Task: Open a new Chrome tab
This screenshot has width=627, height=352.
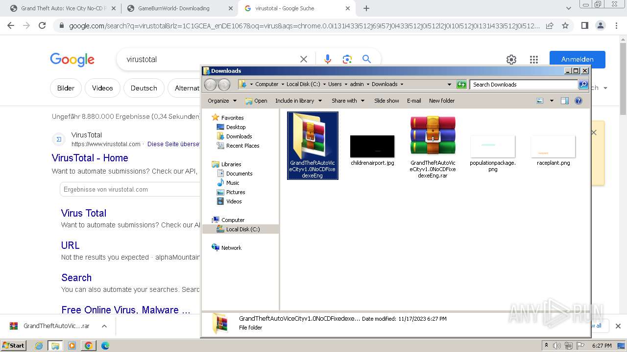Action: tap(366, 8)
